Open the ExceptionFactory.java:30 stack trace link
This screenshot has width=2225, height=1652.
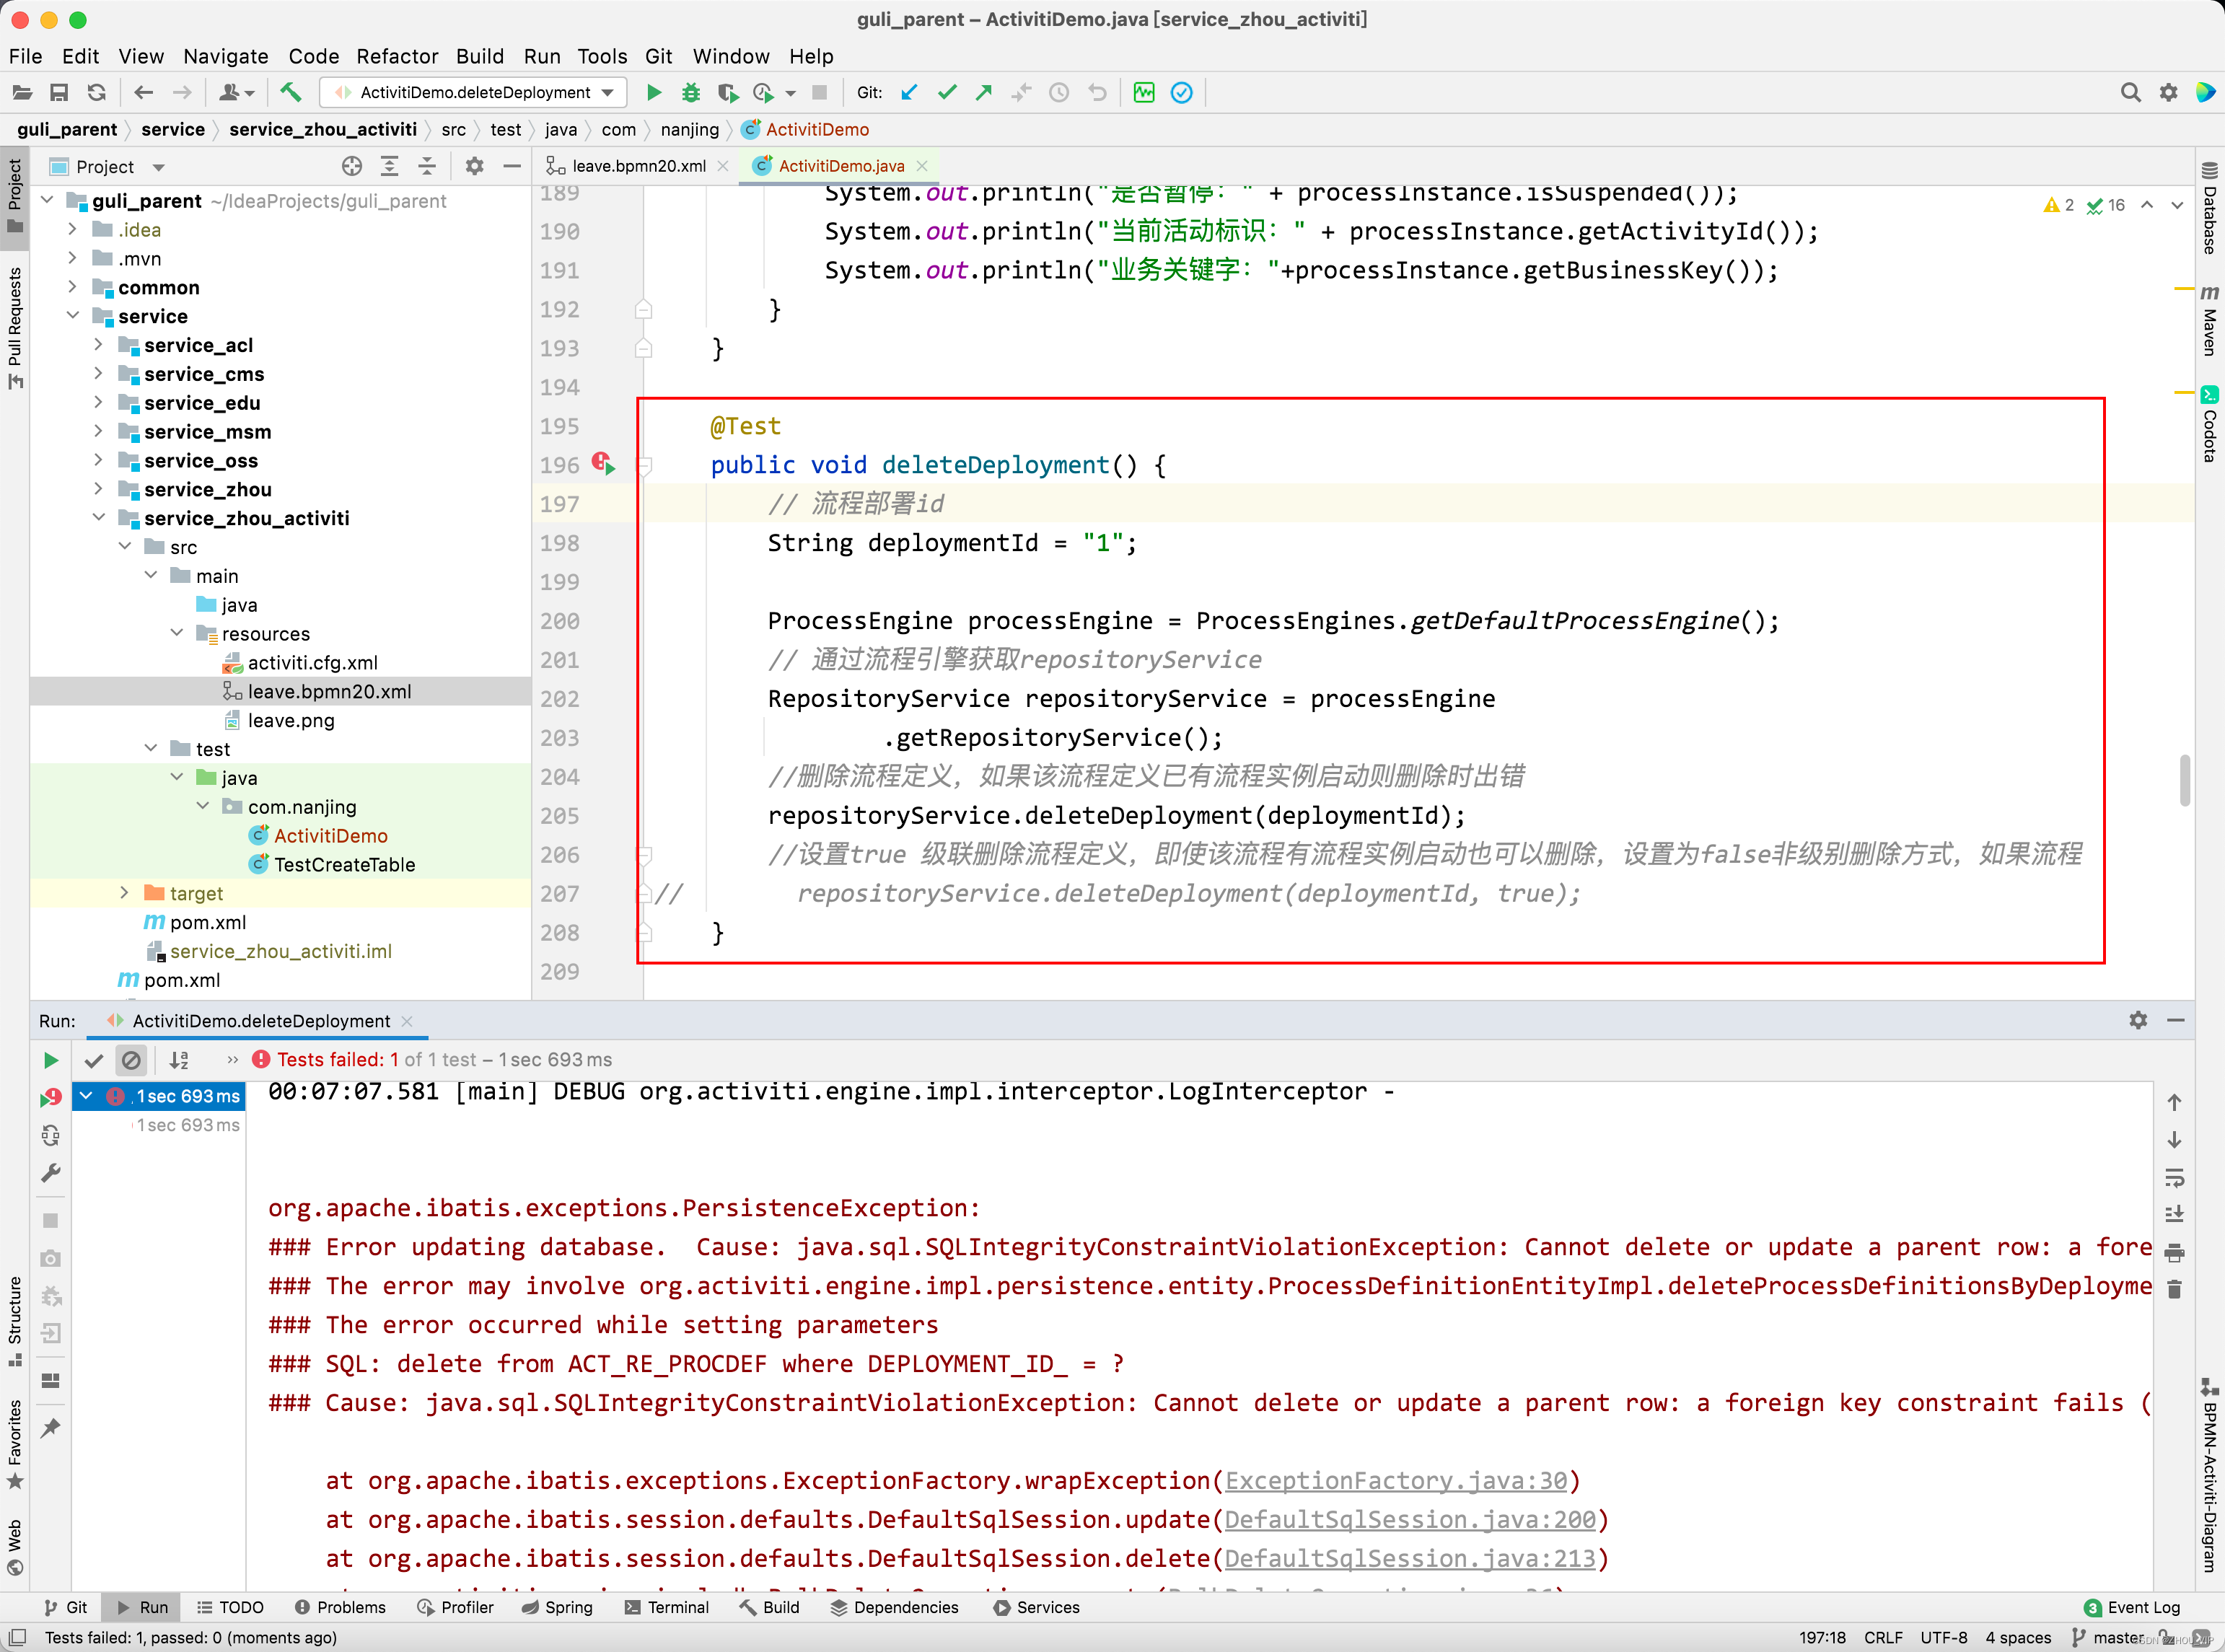click(x=1396, y=1481)
